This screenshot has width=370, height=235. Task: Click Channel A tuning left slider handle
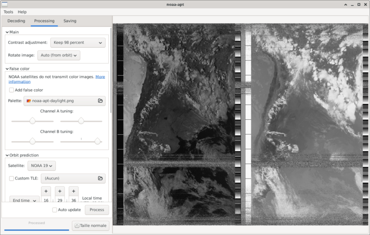(x=32, y=121)
